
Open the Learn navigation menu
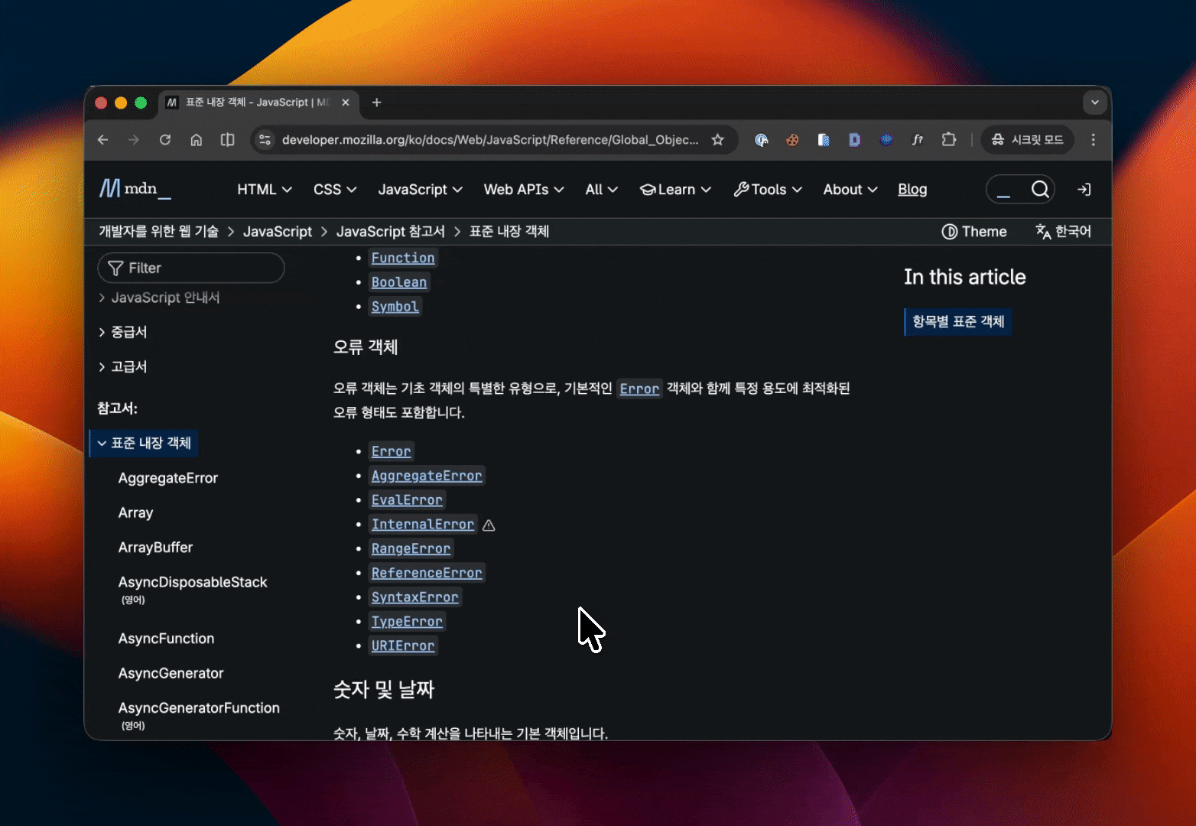pyautogui.click(x=675, y=190)
